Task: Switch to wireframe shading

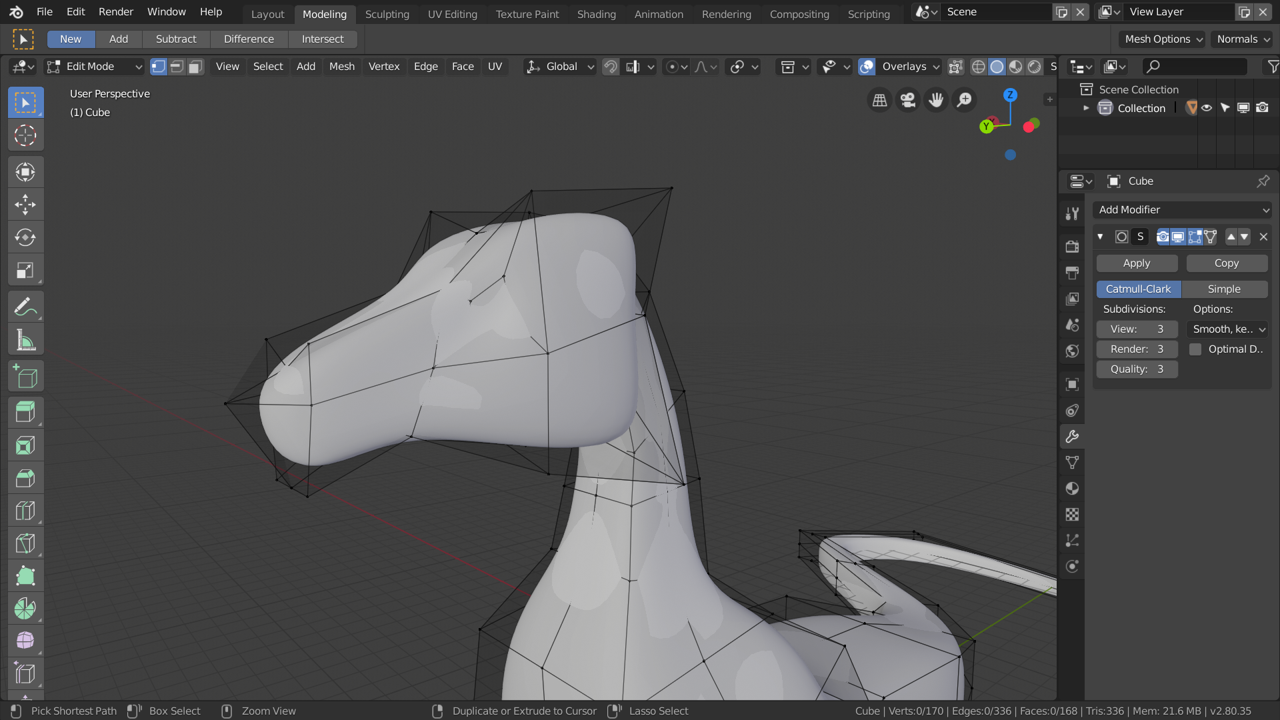Action: (x=978, y=67)
